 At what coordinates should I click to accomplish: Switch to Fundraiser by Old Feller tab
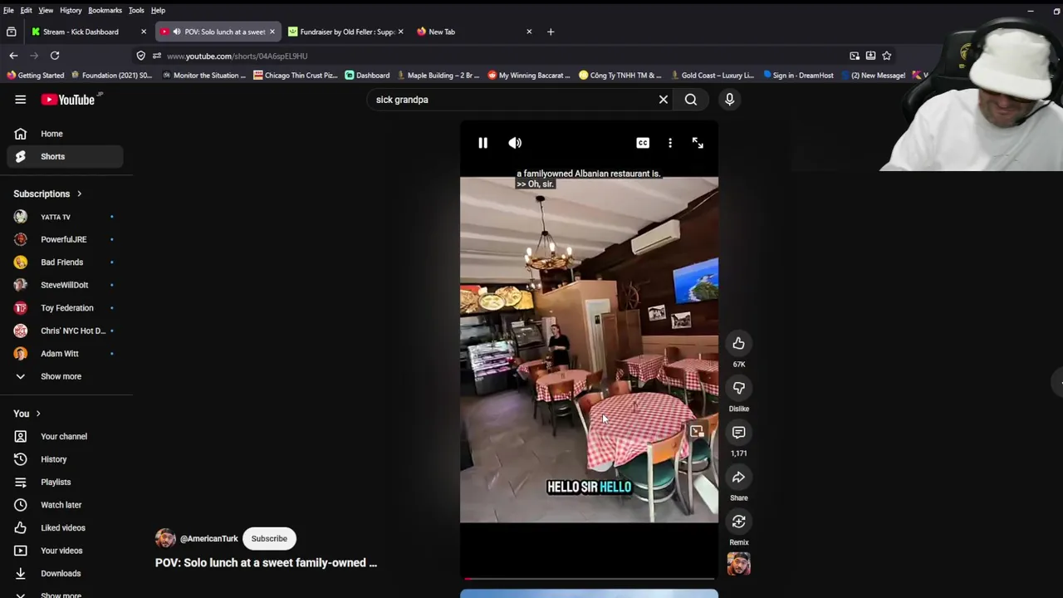point(347,32)
